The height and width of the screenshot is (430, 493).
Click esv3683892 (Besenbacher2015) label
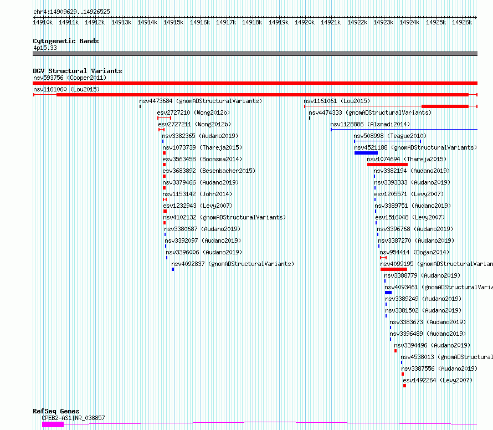point(209,171)
